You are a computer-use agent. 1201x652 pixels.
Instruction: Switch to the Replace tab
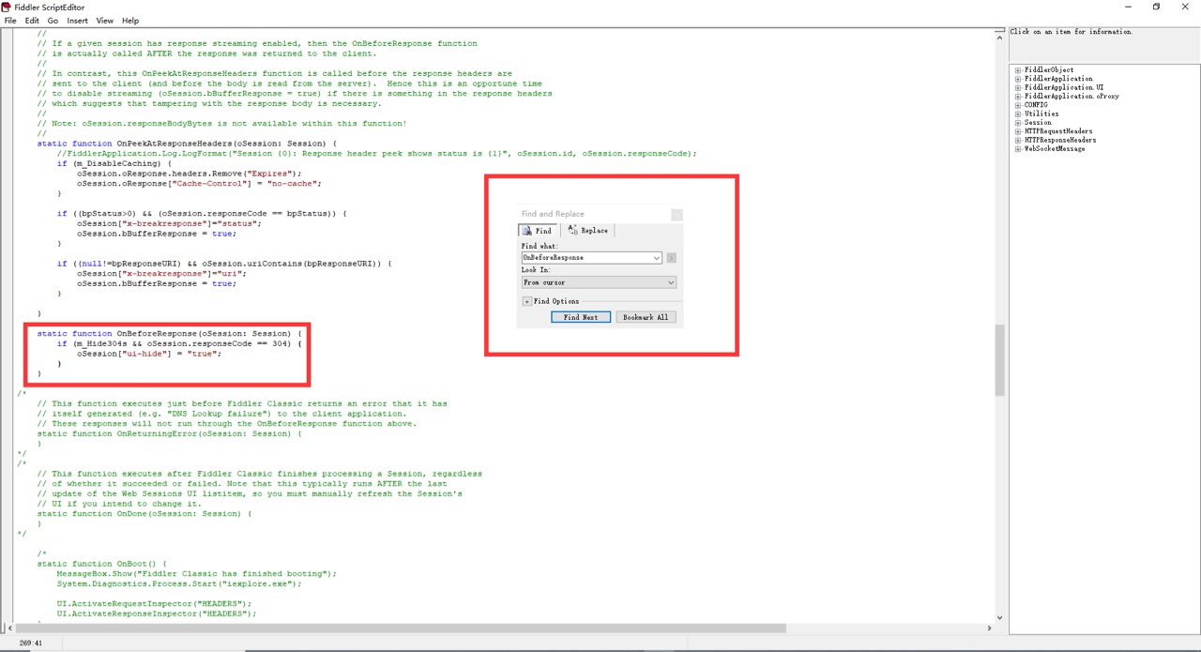pos(588,231)
